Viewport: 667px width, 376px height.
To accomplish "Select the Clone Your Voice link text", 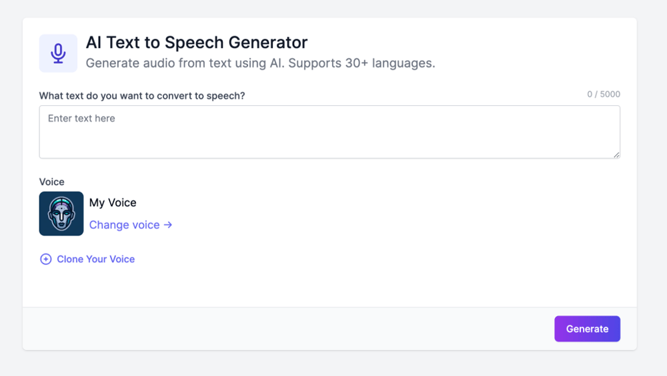I will [96, 260].
